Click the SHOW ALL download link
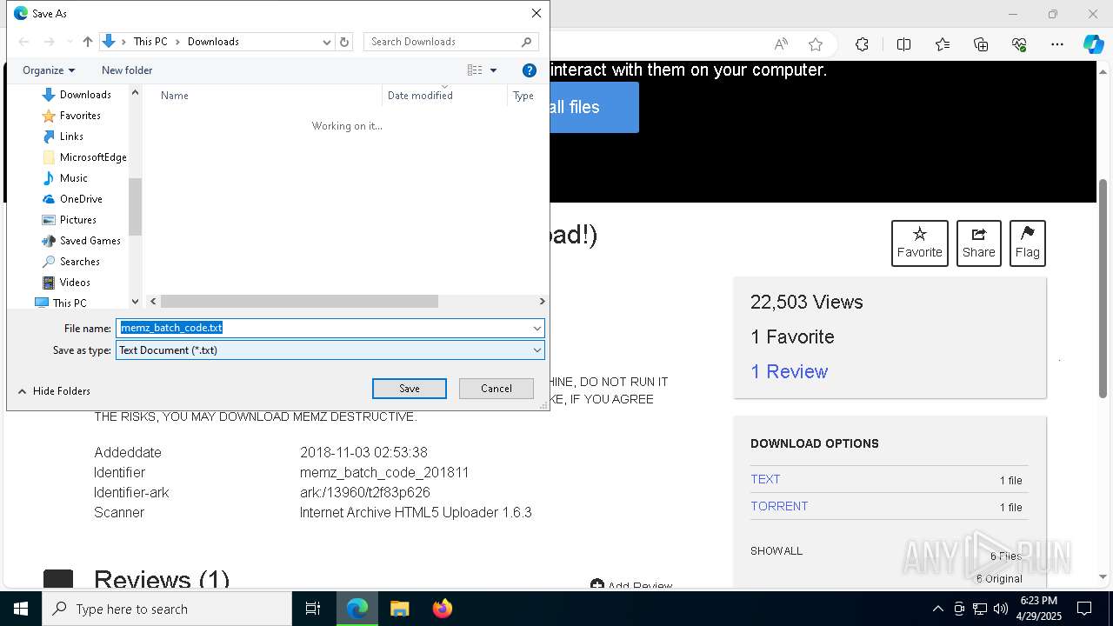 776,551
